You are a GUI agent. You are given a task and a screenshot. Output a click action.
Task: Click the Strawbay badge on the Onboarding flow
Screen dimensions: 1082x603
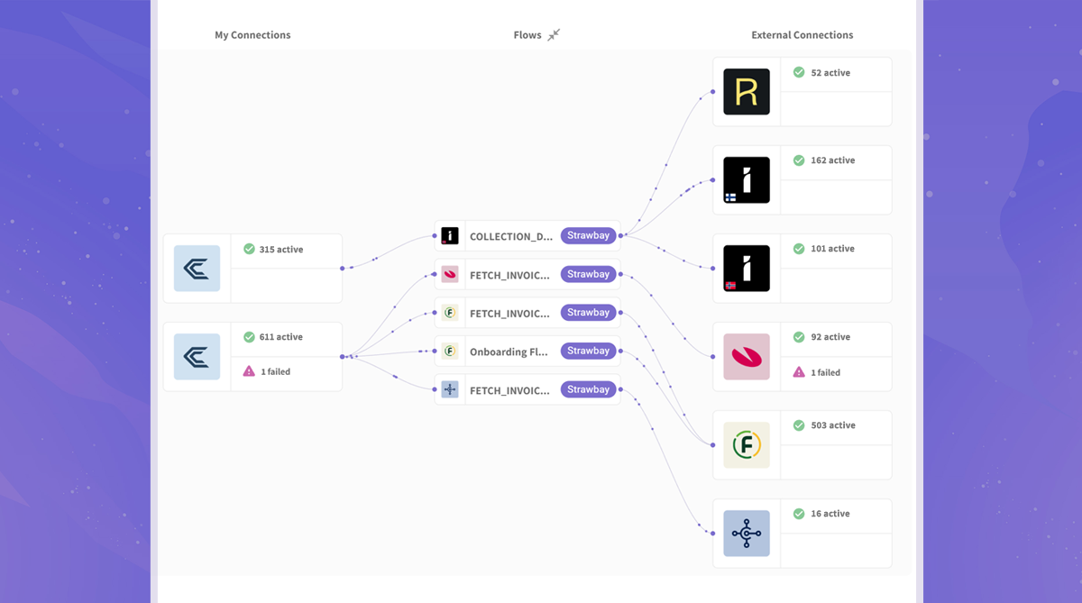click(x=588, y=352)
